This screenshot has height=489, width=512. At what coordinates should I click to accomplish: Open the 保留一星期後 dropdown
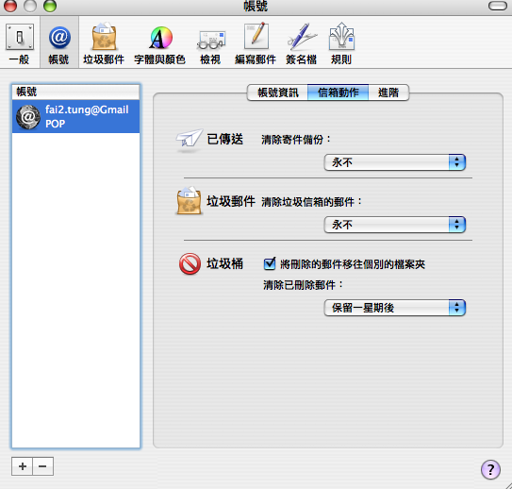click(x=395, y=308)
